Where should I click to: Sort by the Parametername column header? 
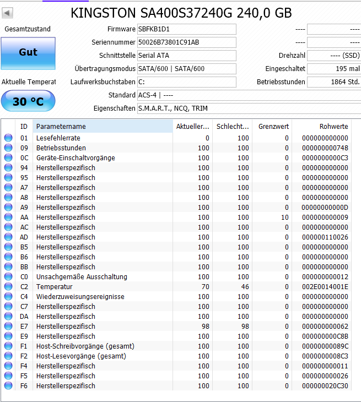(103, 127)
